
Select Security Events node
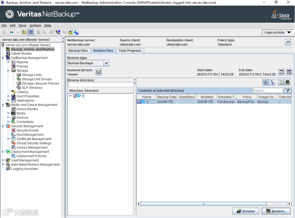point(28,130)
